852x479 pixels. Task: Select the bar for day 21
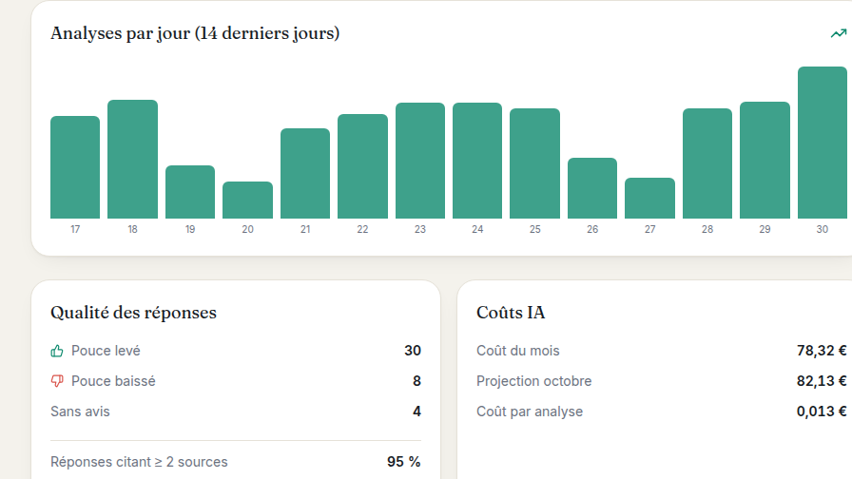point(305,174)
